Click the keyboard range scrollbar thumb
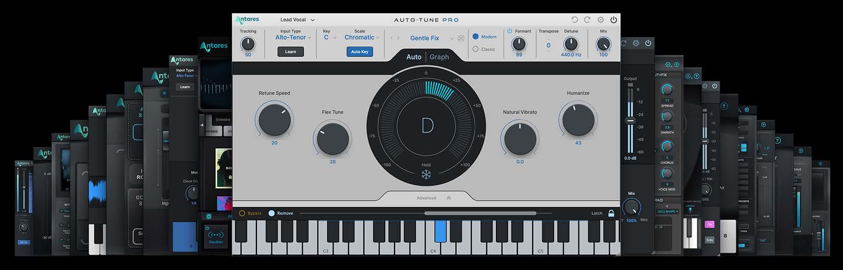This screenshot has width=843, height=270. [480, 213]
